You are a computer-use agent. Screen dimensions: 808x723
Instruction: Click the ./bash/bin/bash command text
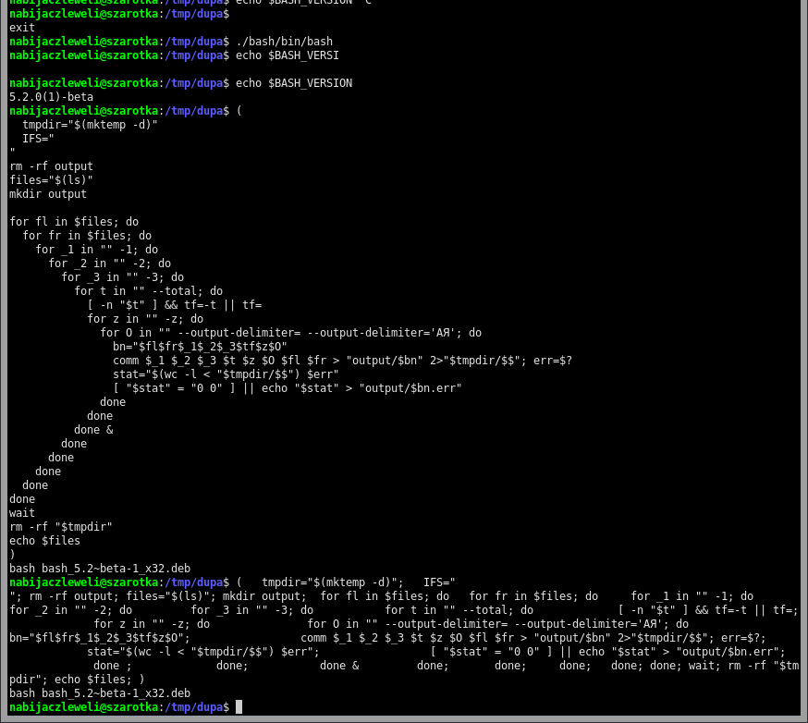pyautogui.click(x=284, y=42)
